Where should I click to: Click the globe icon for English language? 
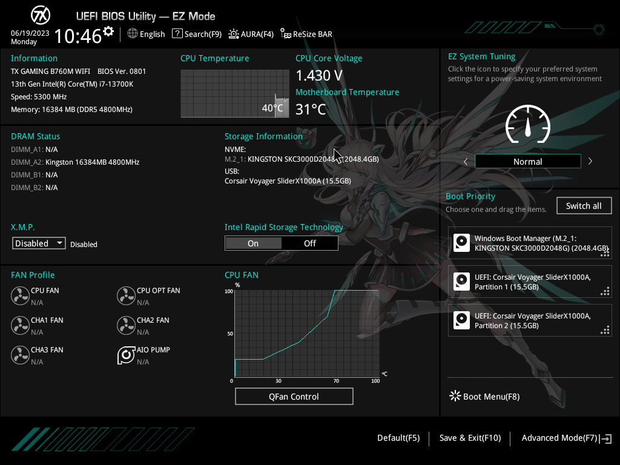133,34
